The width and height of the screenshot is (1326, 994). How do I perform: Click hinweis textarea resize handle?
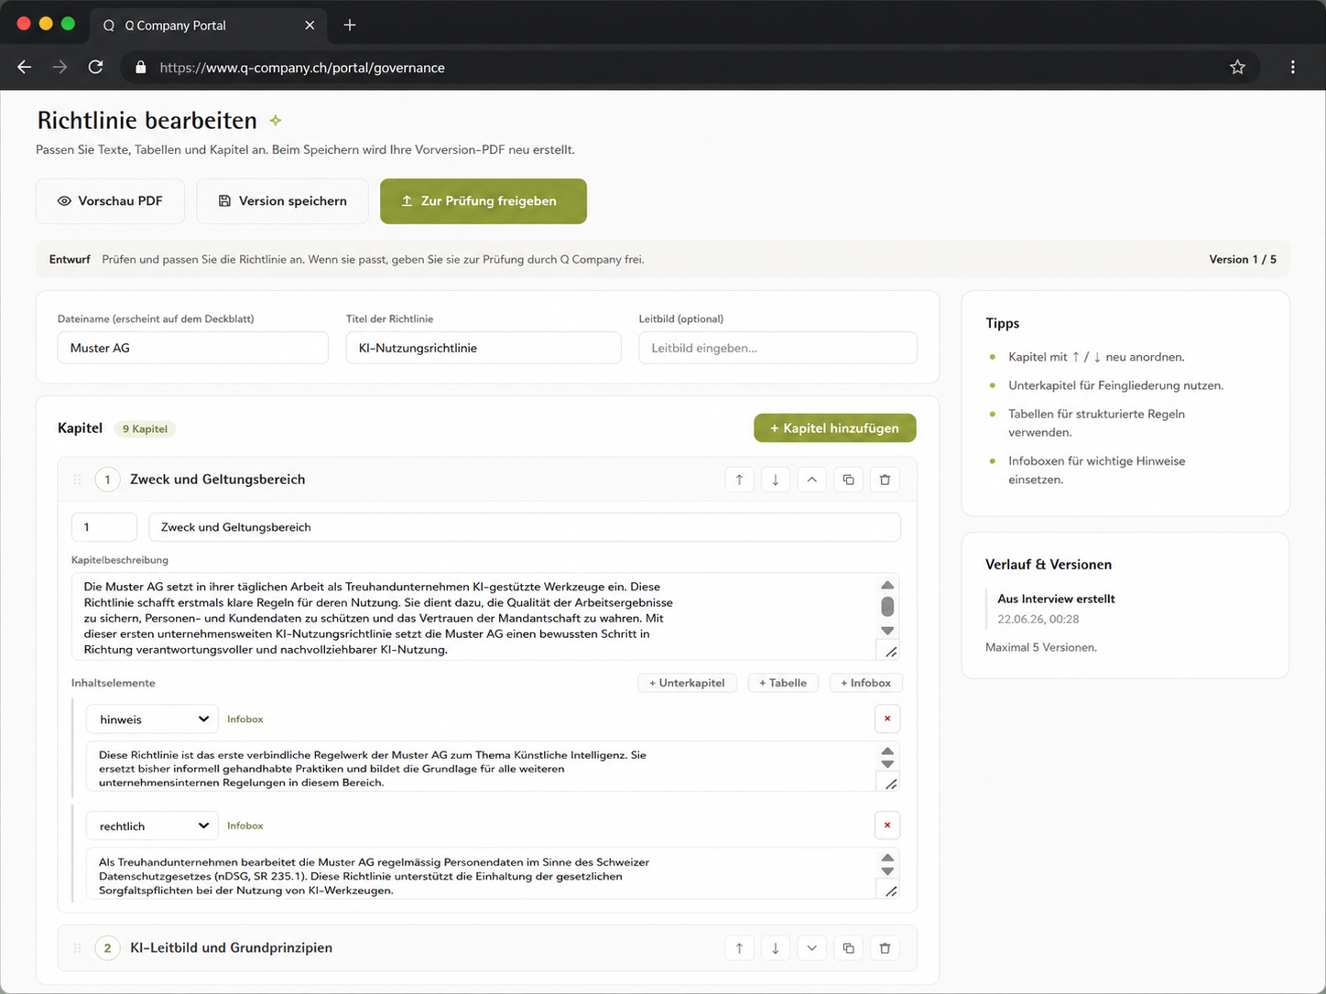890,783
